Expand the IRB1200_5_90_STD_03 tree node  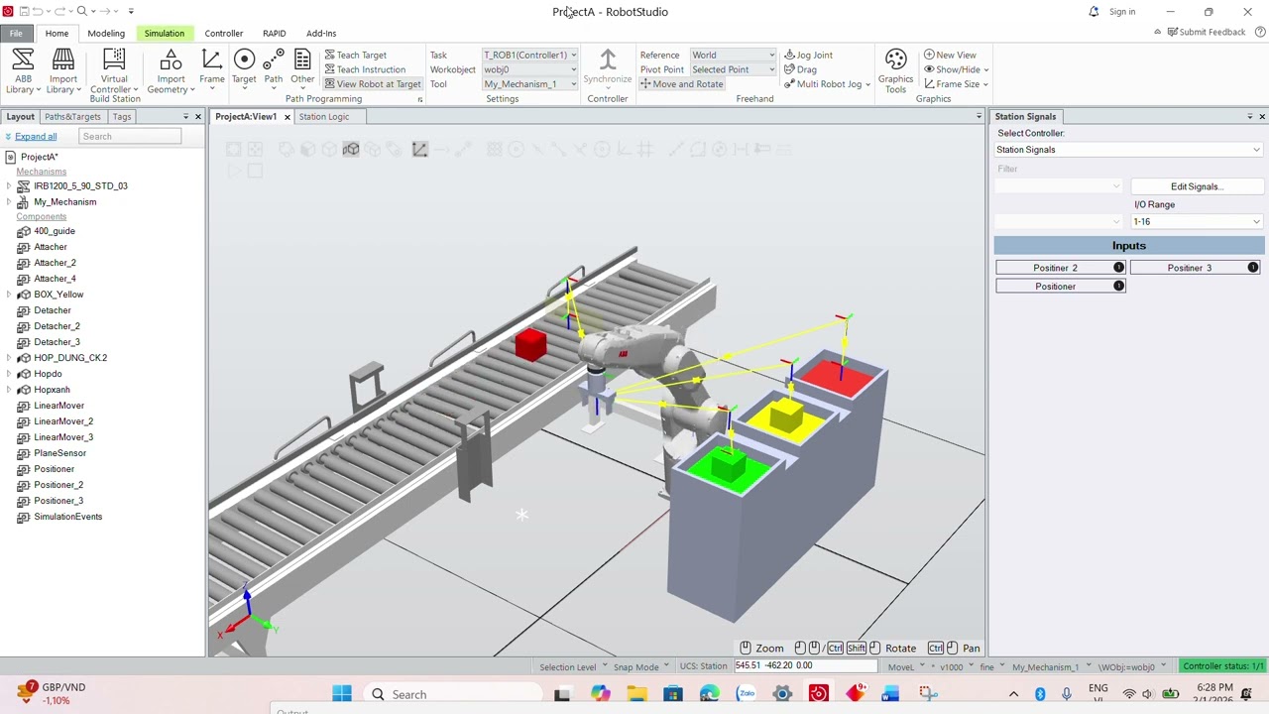tap(9, 186)
